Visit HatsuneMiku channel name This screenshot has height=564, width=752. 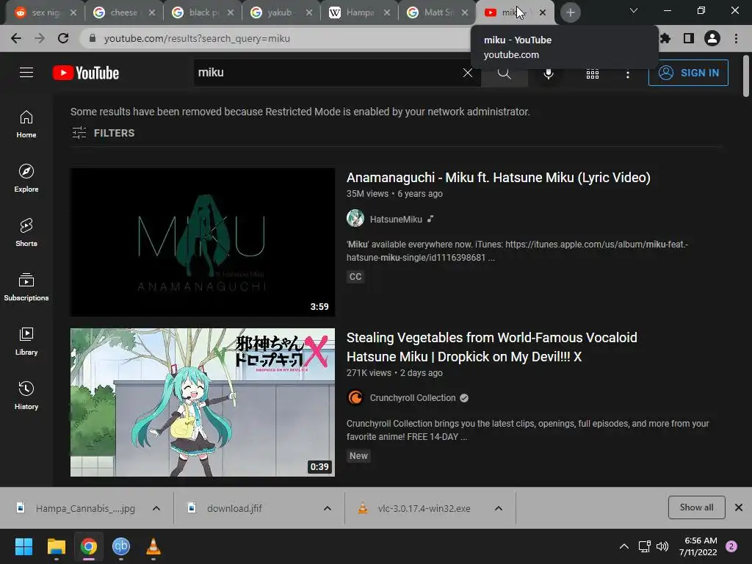pos(396,219)
